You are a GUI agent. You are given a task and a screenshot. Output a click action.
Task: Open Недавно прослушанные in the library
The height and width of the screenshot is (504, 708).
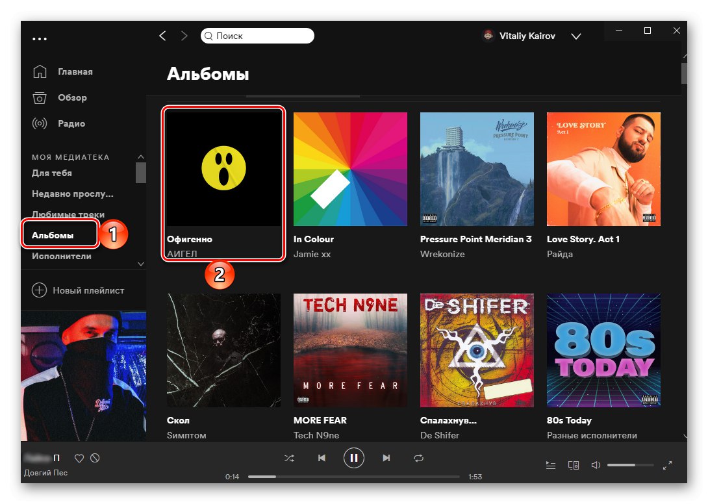73,194
